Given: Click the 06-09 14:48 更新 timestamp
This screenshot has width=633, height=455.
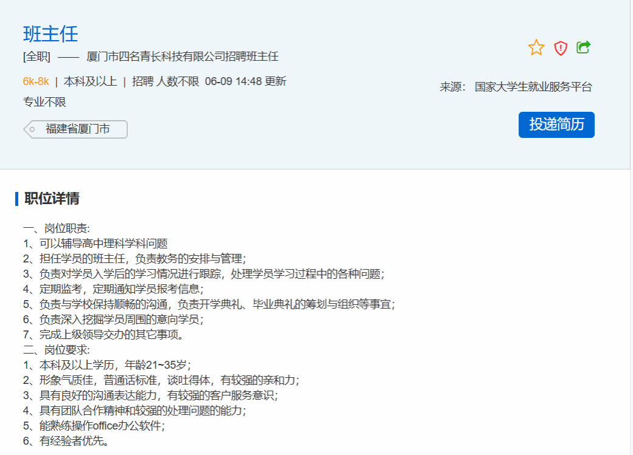Looking at the screenshot, I should (x=245, y=81).
